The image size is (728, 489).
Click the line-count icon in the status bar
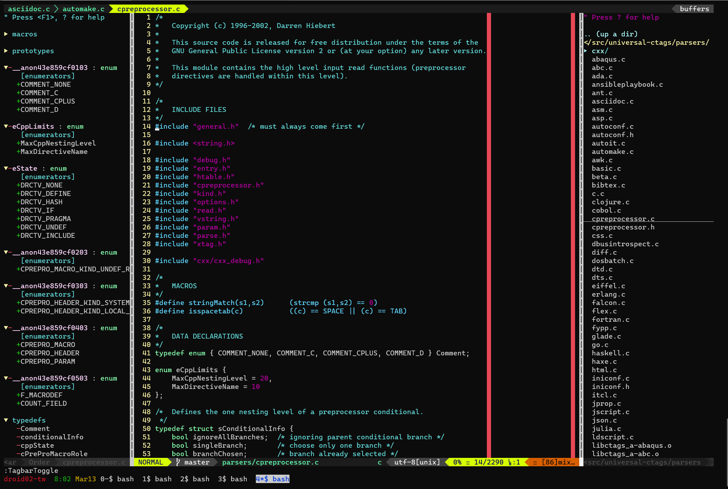pyautogui.click(x=468, y=462)
